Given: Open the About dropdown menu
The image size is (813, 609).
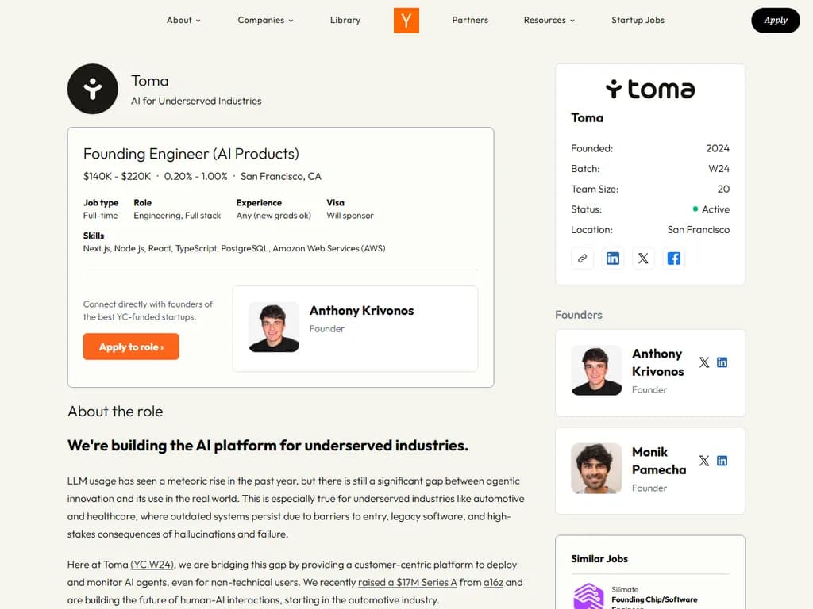Looking at the screenshot, I should coord(183,21).
